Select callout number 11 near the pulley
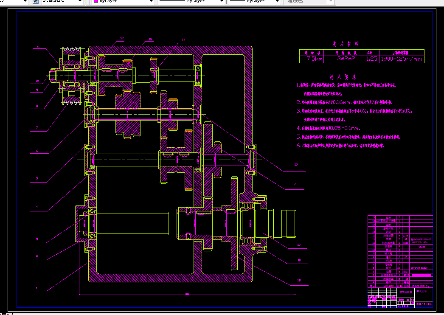Image resolution: width=444 pixels, height=315 pixels. tap(38, 47)
